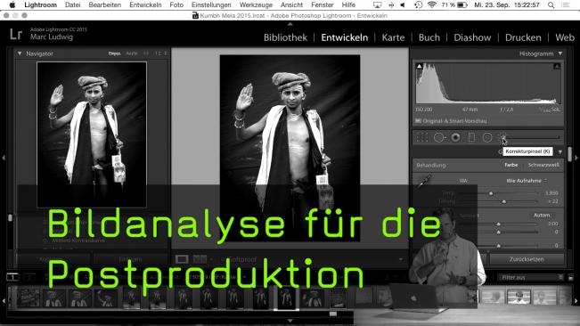Open Time Machine menu bar icon
The height and width of the screenshot is (326, 580).
click(419, 4)
